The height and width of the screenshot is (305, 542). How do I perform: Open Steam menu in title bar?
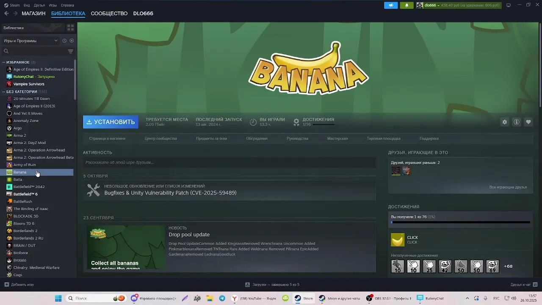[x=12, y=5]
